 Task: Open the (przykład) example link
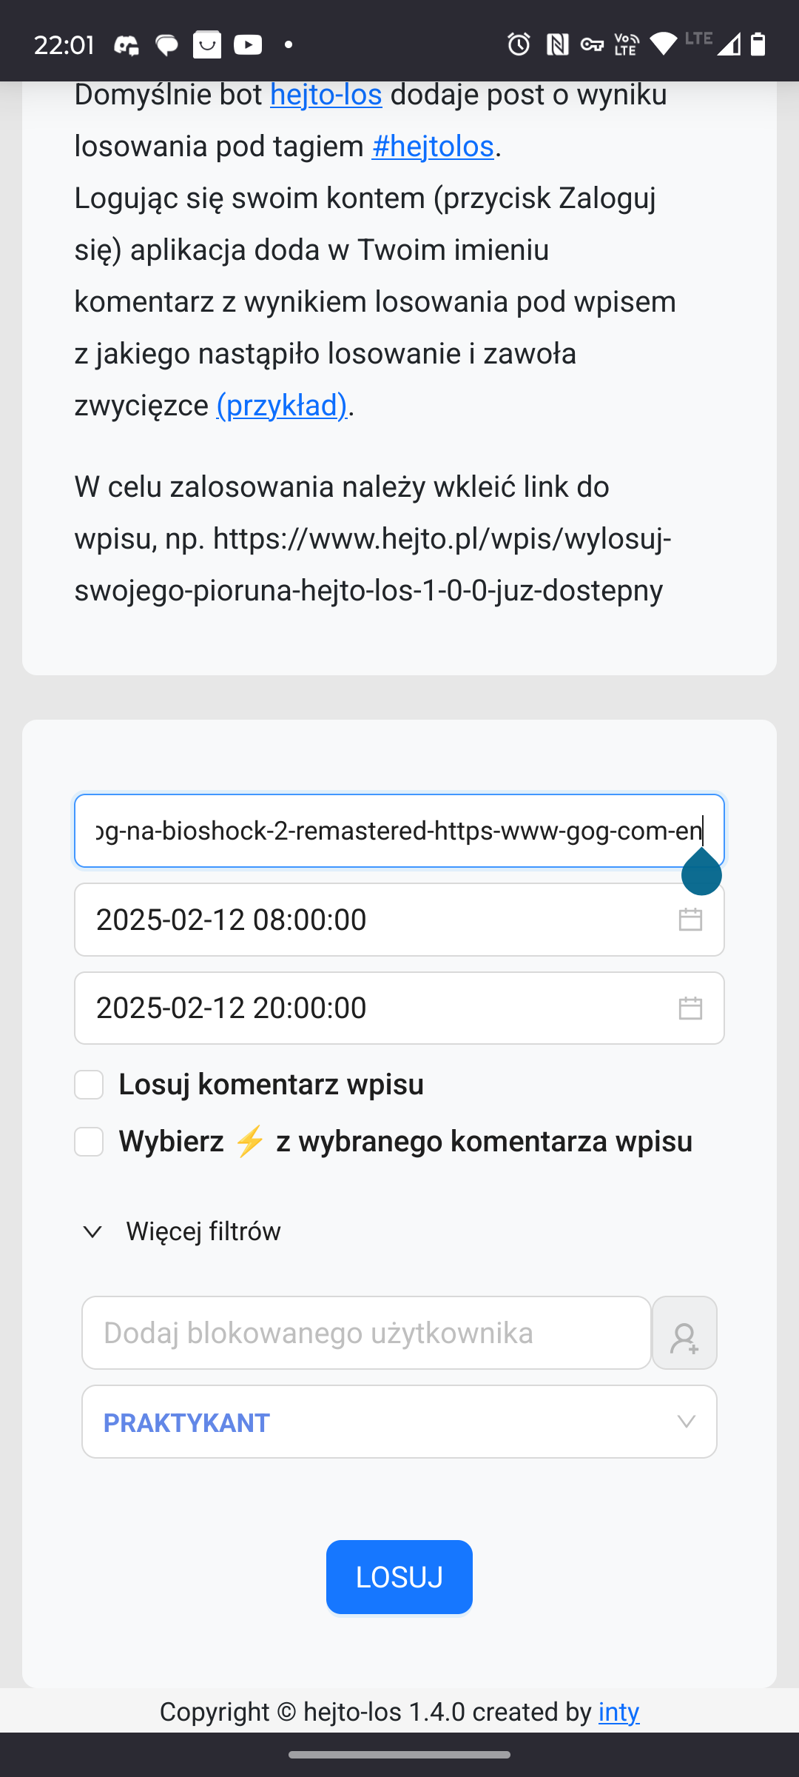pyautogui.click(x=281, y=406)
